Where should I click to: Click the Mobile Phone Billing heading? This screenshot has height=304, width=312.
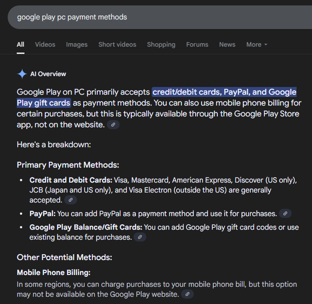54,272
